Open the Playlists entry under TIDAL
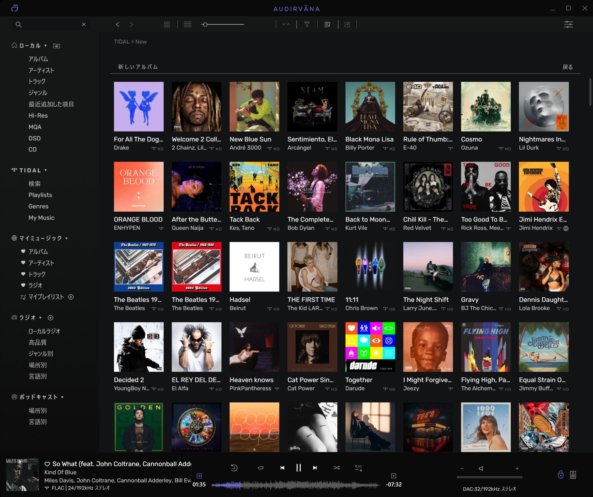 pos(40,195)
